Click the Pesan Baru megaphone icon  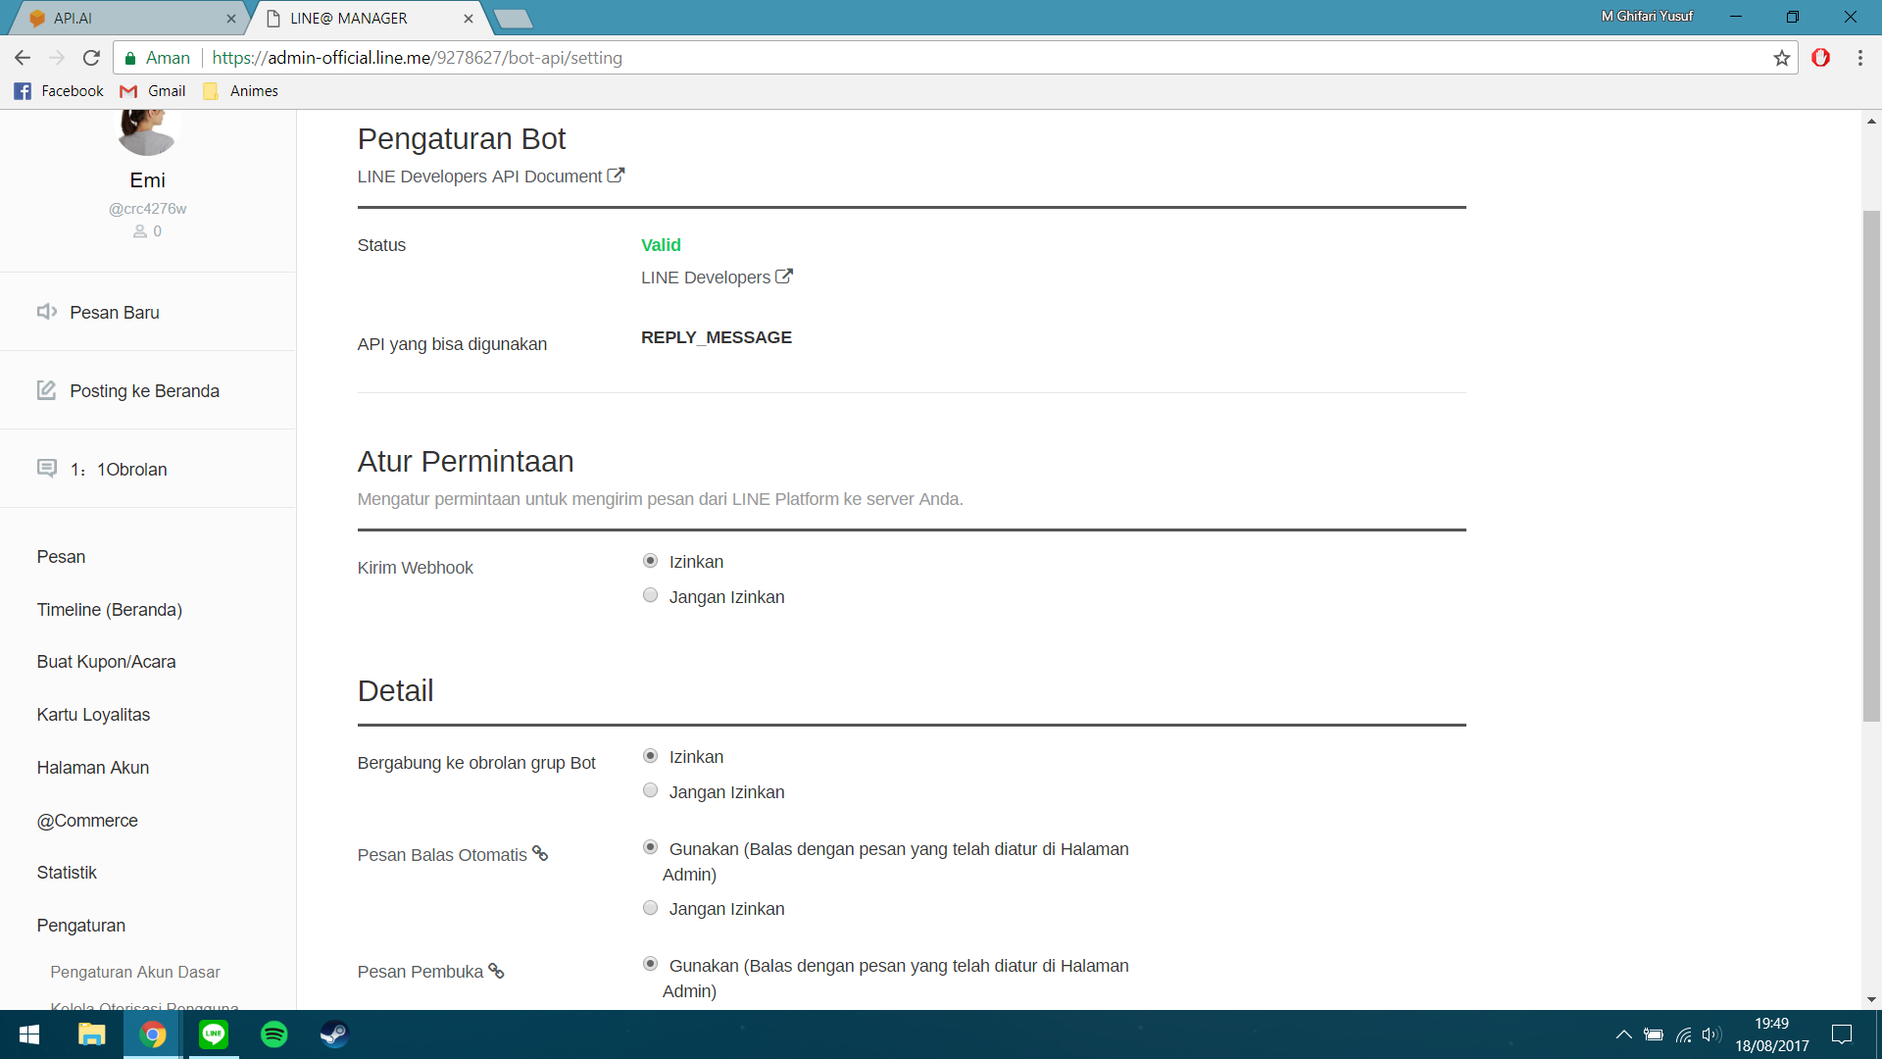pyautogui.click(x=46, y=312)
